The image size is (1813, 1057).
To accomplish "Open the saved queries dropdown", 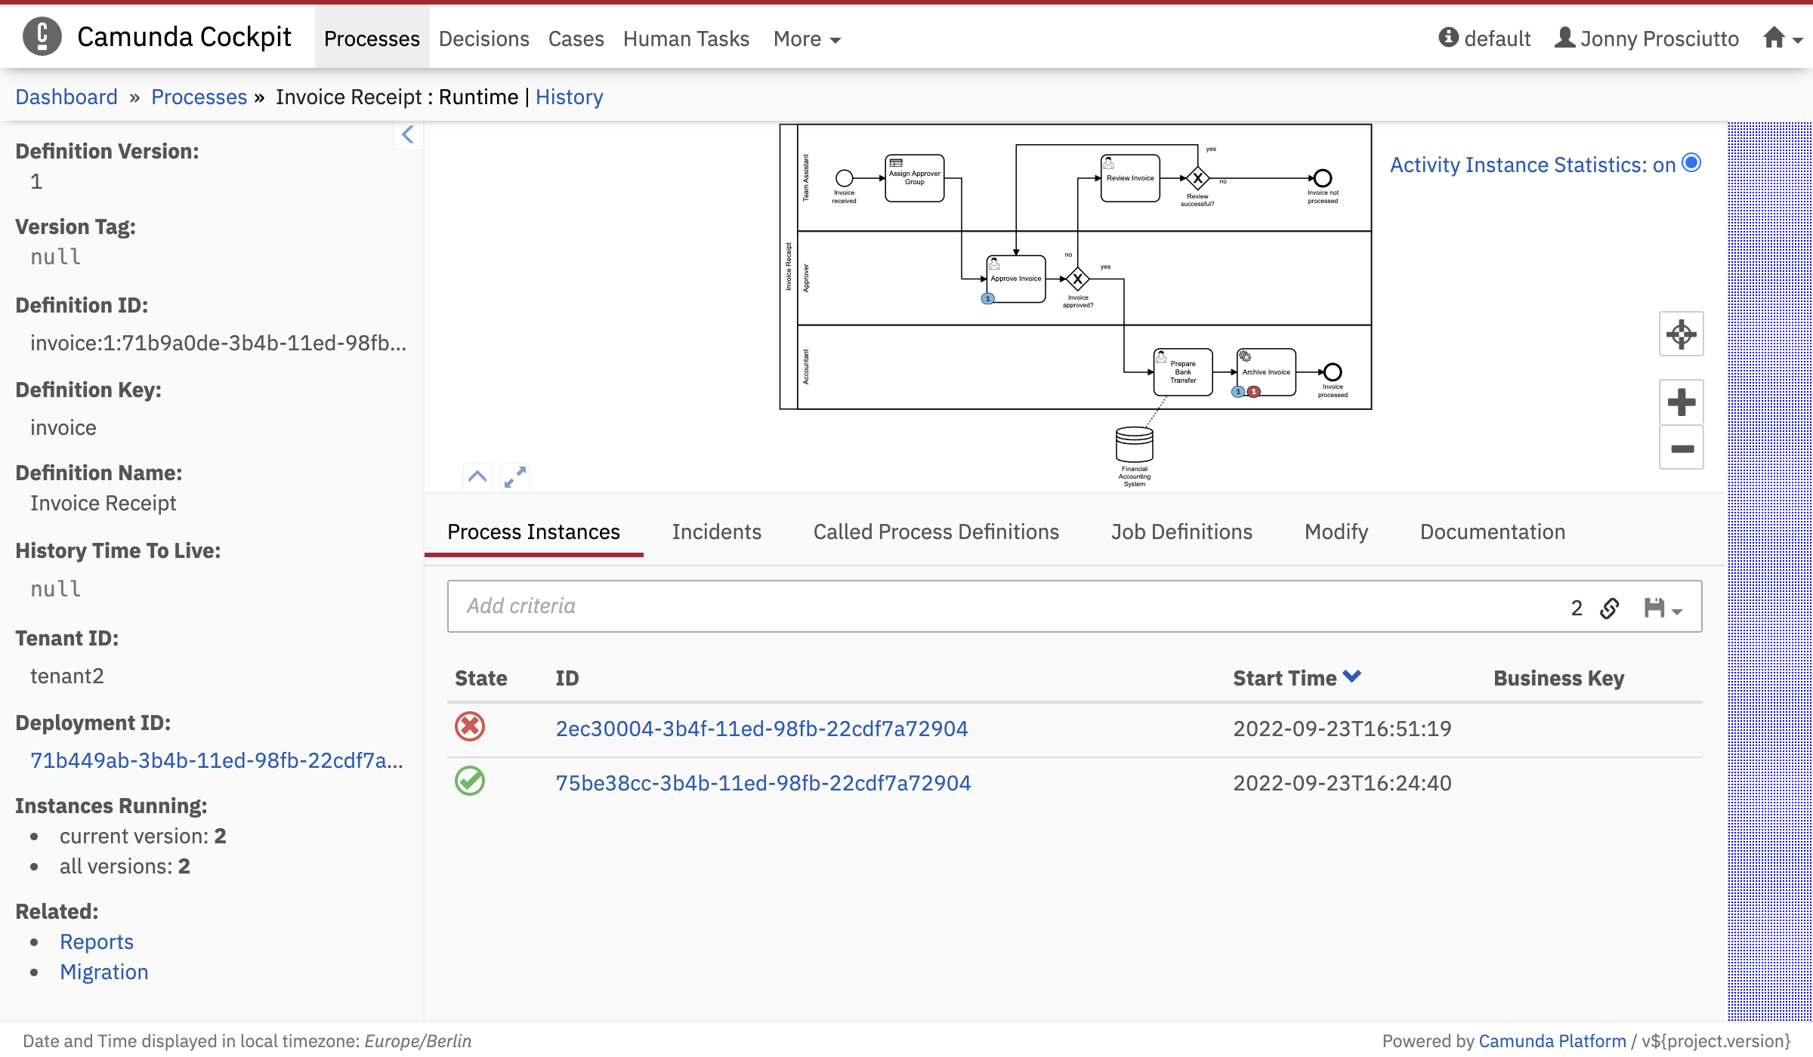I will click(x=1663, y=608).
